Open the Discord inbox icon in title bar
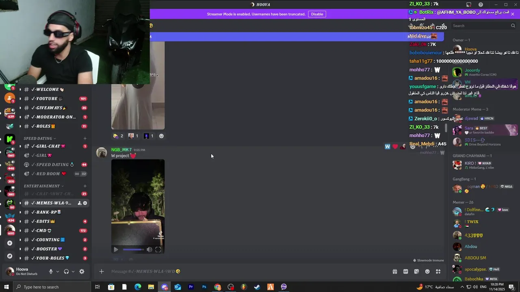520x292 pixels. pos(469,4)
